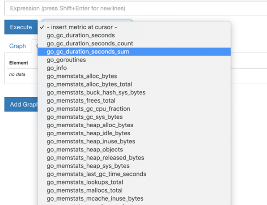Click the Add Graph button
Image resolution: width=267 pixels, height=205 pixels.
pyautogui.click(x=21, y=104)
